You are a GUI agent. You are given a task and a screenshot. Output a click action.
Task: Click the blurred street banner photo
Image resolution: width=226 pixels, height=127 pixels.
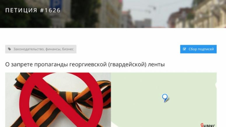[x=113, y=14]
